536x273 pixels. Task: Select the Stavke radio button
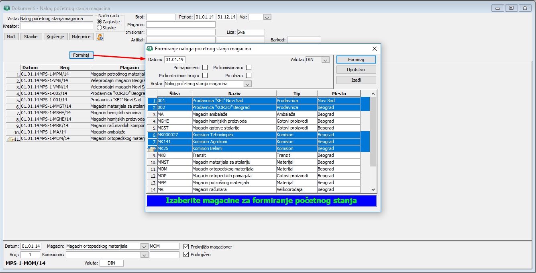[99, 28]
